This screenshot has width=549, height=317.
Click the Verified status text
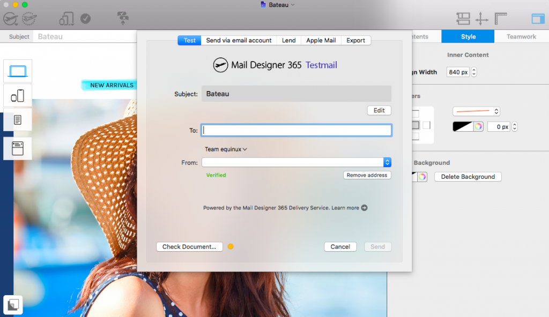point(216,175)
